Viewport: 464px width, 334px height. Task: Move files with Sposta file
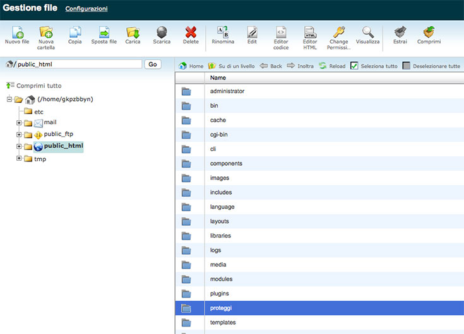point(104,35)
